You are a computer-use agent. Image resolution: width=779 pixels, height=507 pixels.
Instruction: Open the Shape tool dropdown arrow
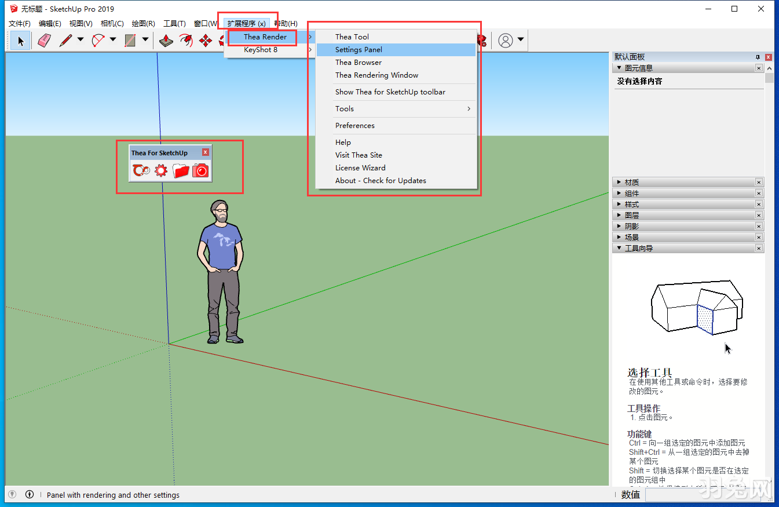[145, 40]
